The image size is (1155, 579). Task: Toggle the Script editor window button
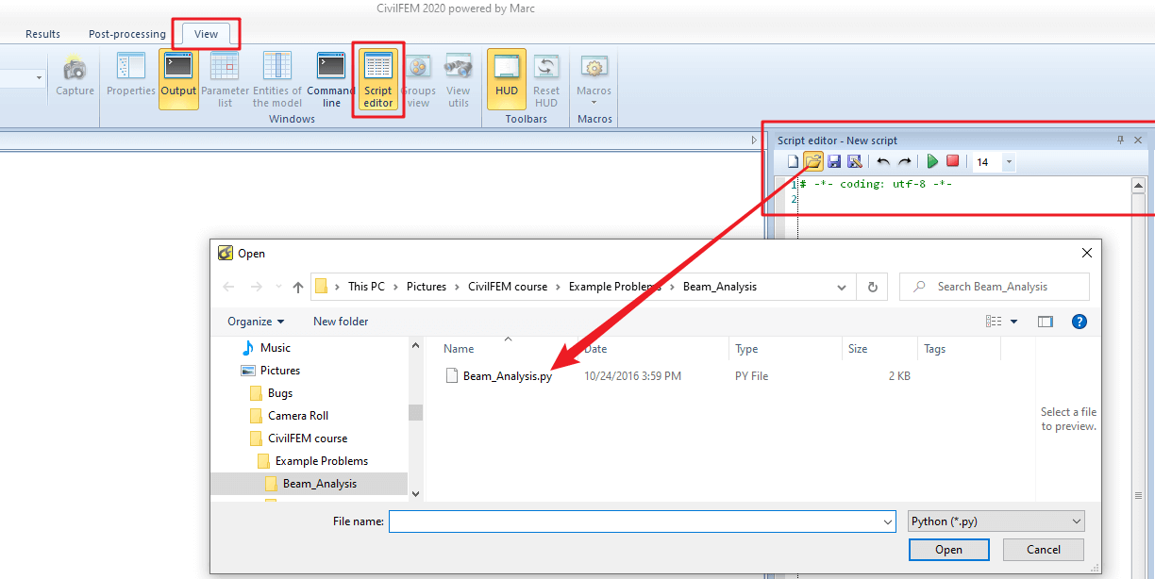click(x=378, y=80)
